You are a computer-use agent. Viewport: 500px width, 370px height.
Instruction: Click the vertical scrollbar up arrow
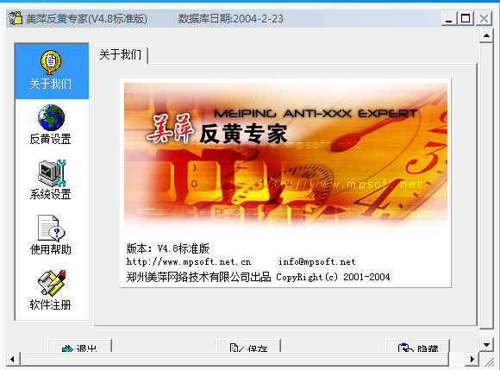pyautogui.click(x=486, y=35)
